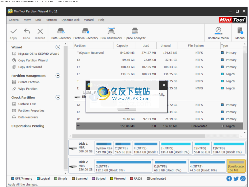This screenshot has height=187, width=249.
Task: Open the Facebook share icon
Action: pyautogui.click(x=229, y=179)
